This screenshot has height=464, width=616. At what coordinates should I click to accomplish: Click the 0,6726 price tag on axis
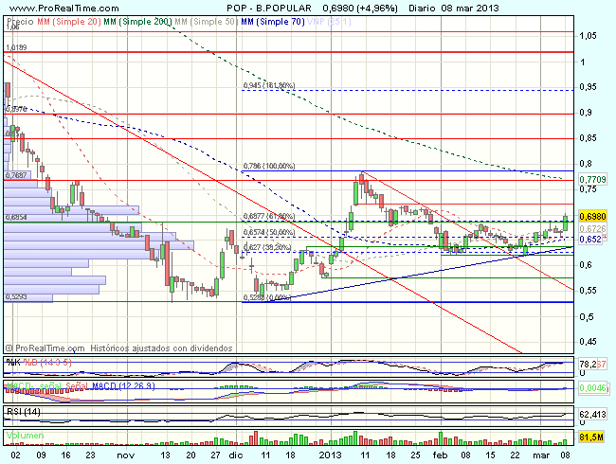click(x=592, y=228)
